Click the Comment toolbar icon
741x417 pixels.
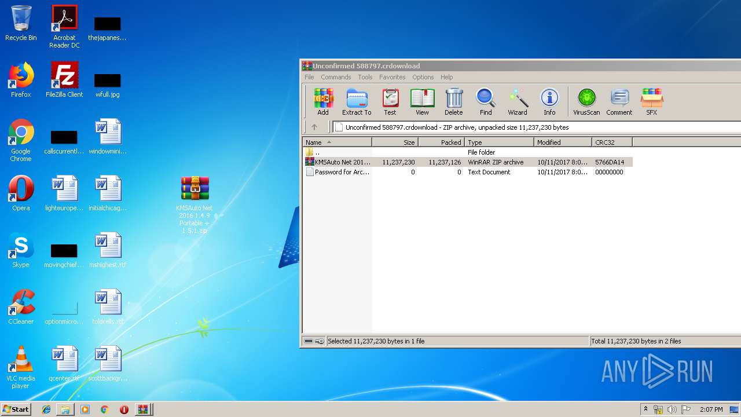[619, 102]
